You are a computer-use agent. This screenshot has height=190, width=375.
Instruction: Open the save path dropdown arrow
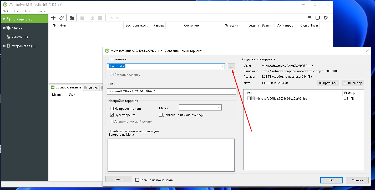222,66
